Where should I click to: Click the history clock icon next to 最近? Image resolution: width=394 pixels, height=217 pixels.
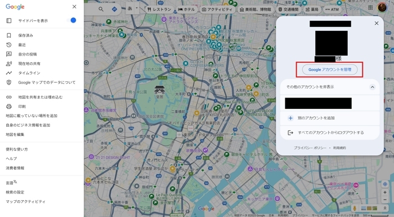pos(9,45)
